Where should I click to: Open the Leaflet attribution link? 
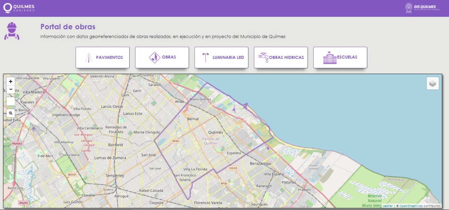tap(388, 206)
